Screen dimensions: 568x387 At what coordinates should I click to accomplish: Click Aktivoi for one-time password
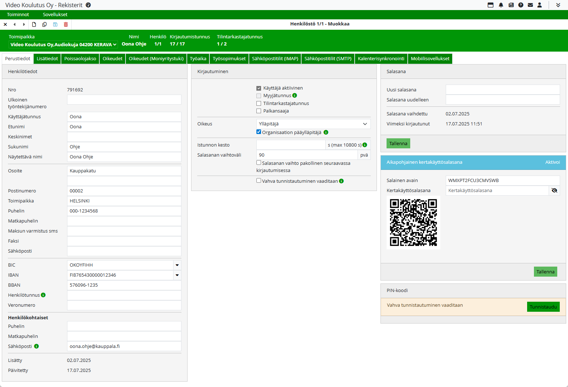click(x=552, y=162)
